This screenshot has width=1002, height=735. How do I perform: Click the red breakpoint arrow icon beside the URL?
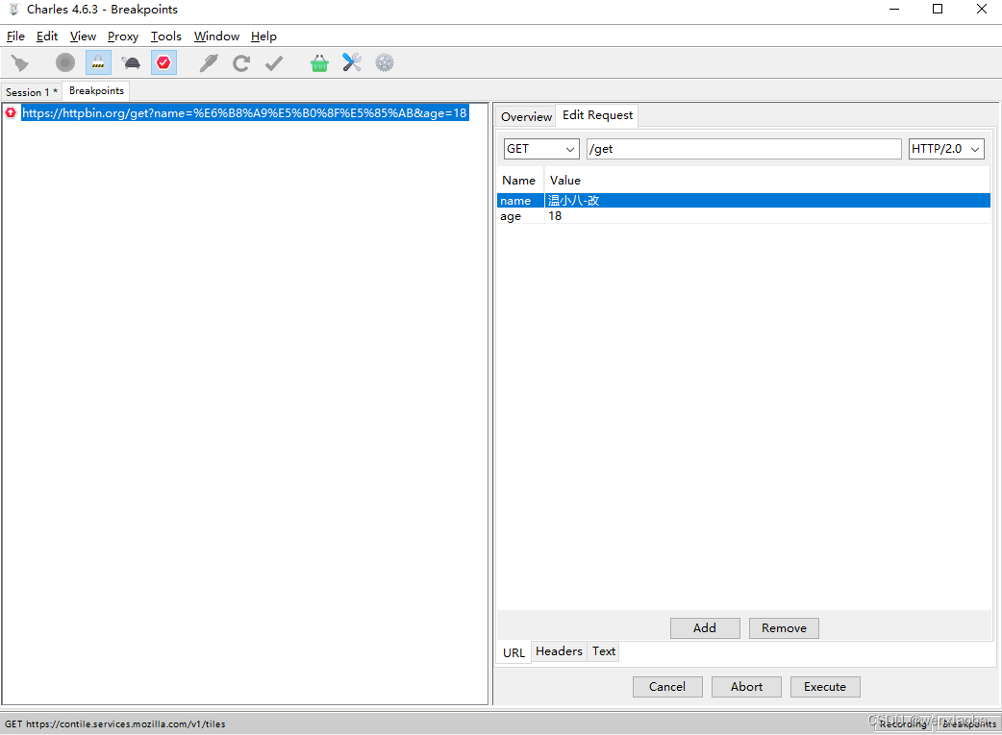click(11, 113)
